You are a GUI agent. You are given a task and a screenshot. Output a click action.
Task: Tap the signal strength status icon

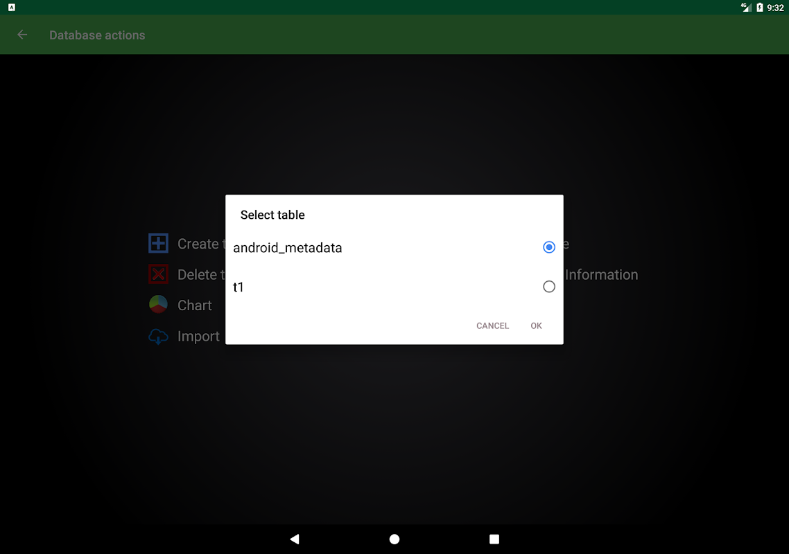pos(746,7)
